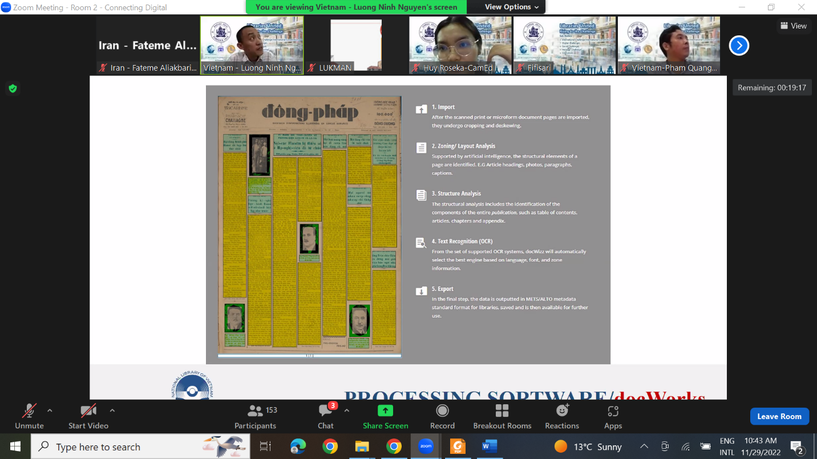Open the Participants panel
Screen dimensions: 817x459
tap(255, 416)
